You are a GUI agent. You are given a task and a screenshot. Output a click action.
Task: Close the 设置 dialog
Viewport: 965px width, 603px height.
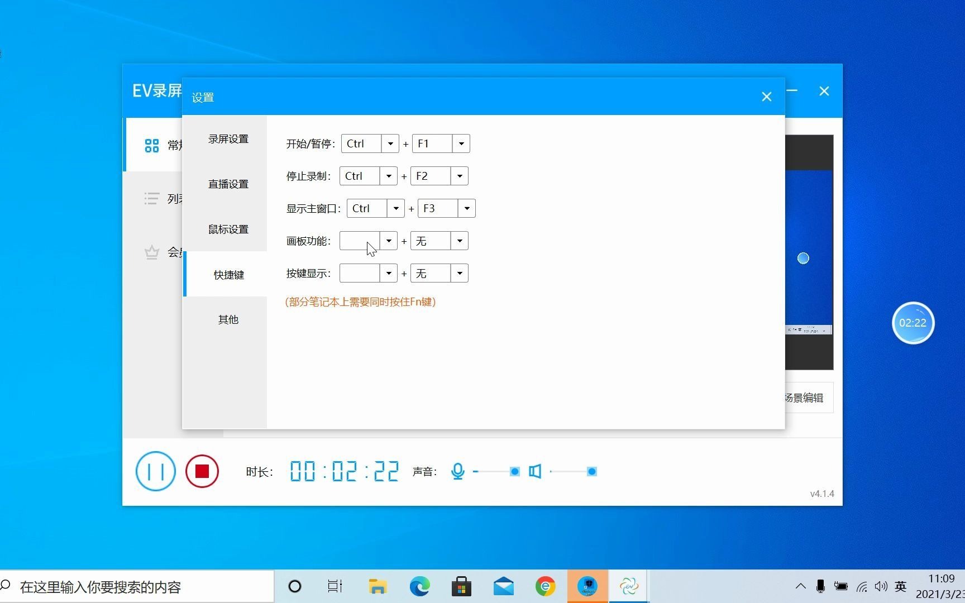766,96
